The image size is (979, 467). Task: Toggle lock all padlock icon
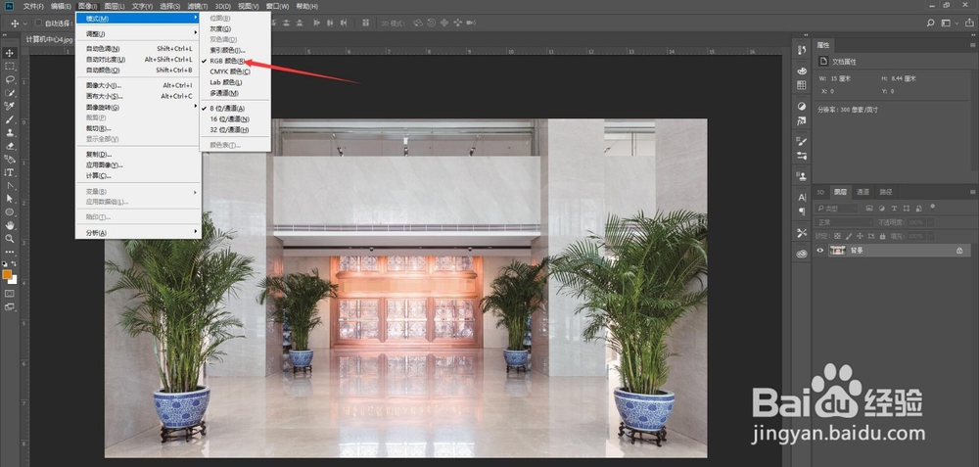pyautogui.click(x=882, y=236)
